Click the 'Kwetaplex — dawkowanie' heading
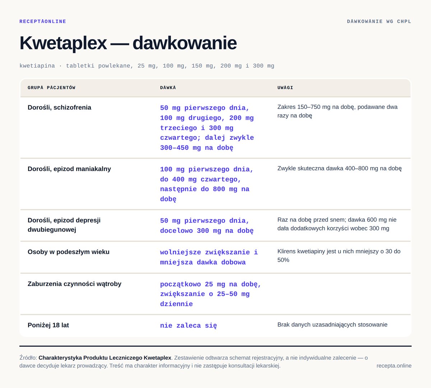The image size is (431, 388). tap(128, 43)
